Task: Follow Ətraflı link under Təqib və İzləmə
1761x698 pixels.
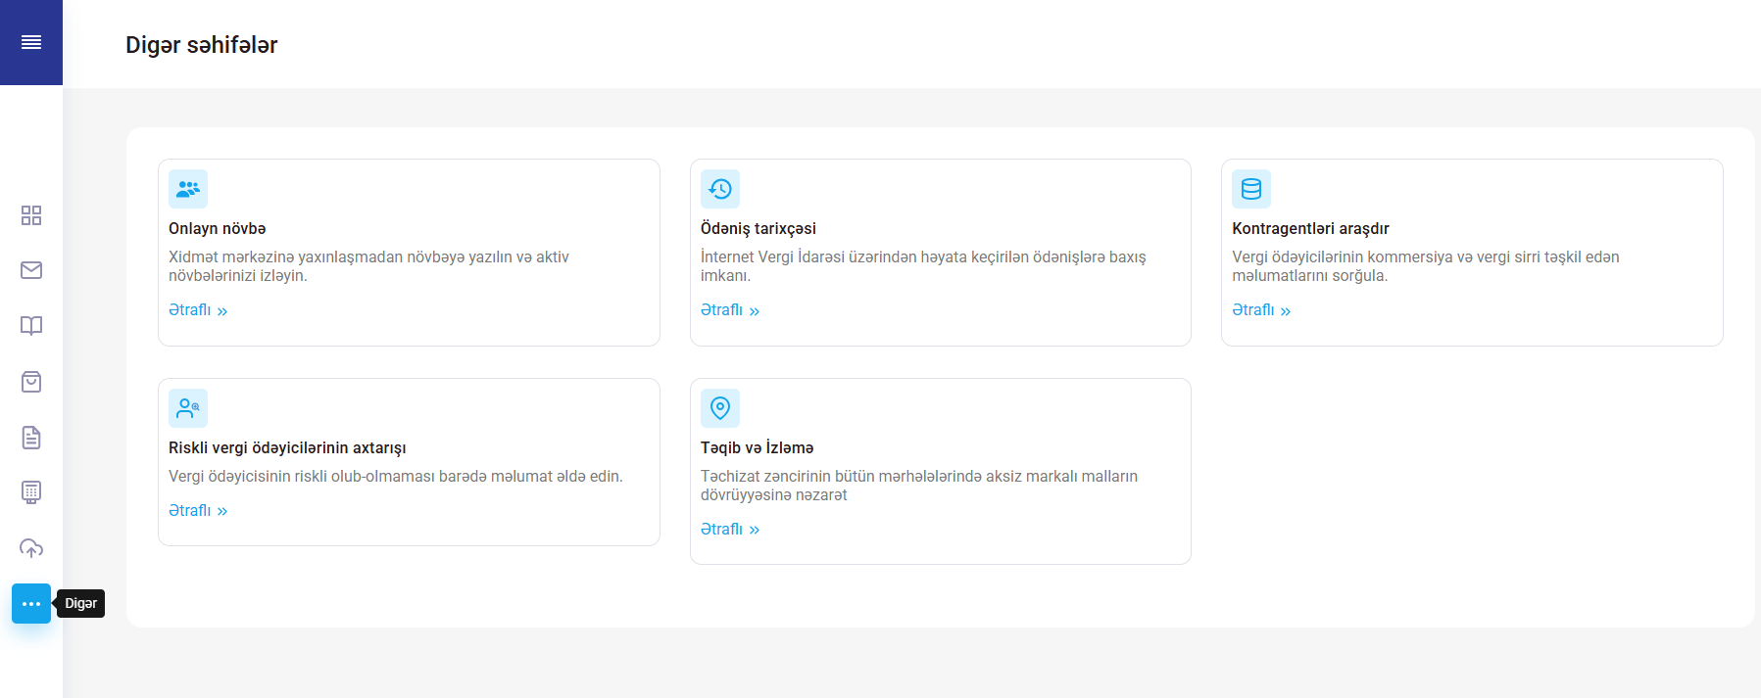Action: point(730,530)
